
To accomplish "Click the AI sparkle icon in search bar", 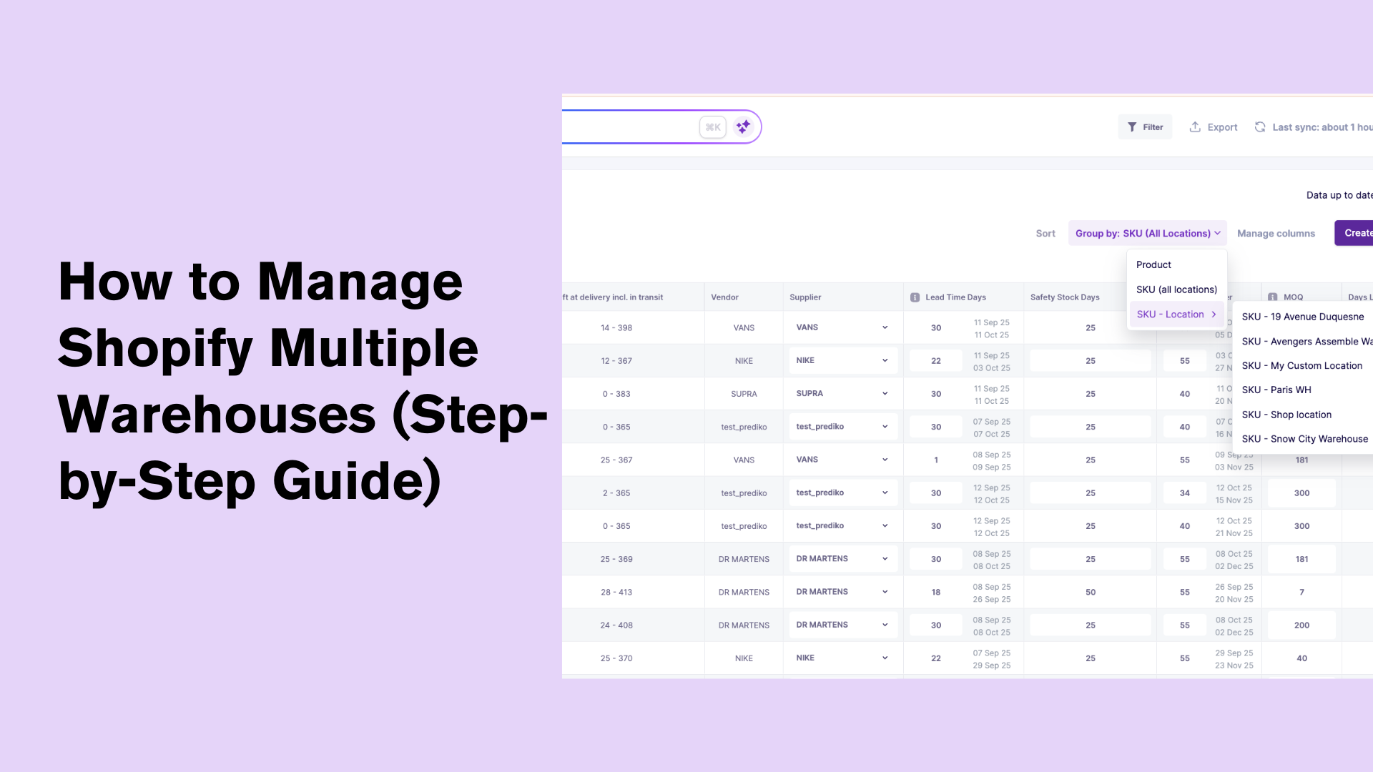I will [743, 127].
